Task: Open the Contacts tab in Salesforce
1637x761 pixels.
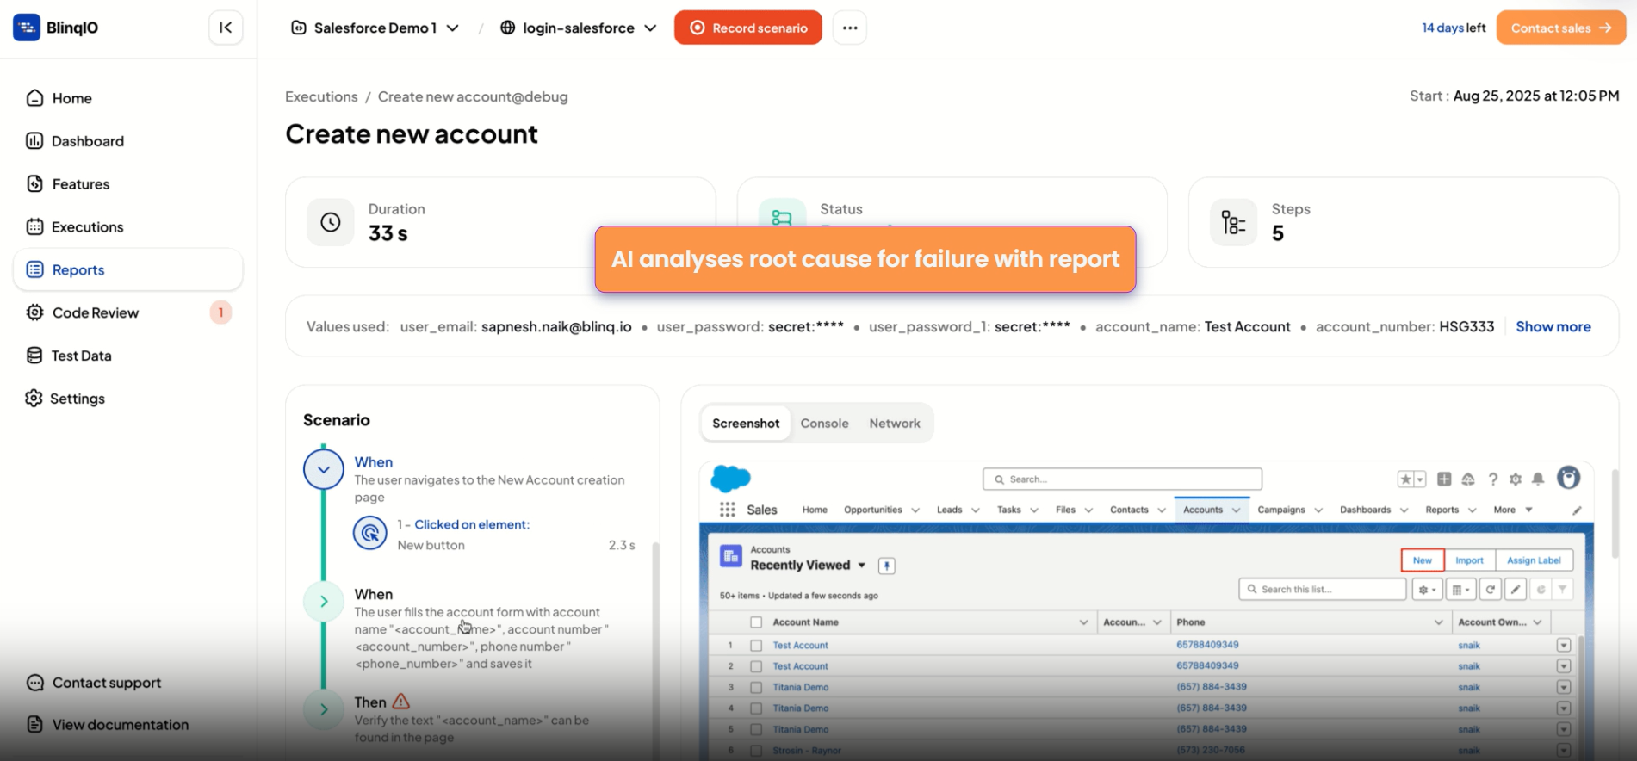Action: tap(1129, 510)
